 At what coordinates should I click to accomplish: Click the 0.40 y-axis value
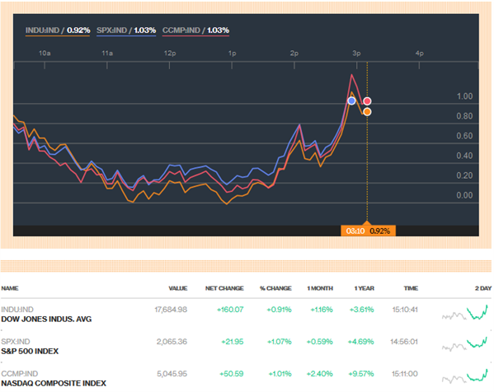[464, 156]
